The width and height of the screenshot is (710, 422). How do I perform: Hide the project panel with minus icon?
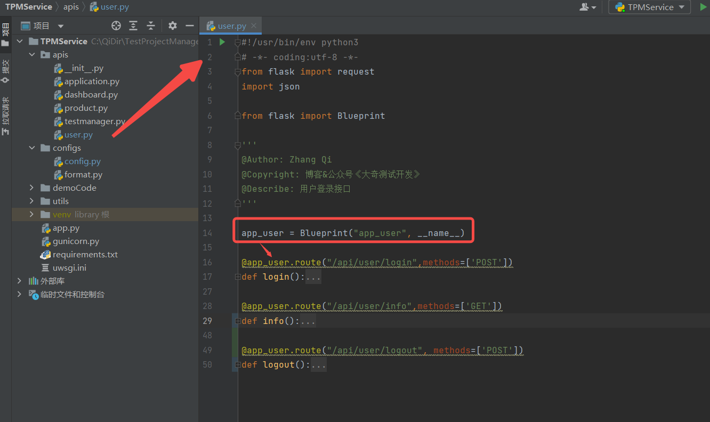(x=189, y=26)
